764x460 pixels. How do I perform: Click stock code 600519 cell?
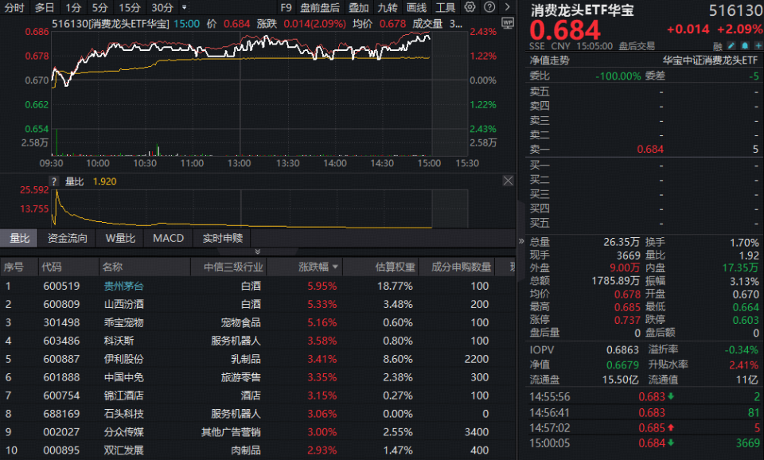tap(61, 286)
